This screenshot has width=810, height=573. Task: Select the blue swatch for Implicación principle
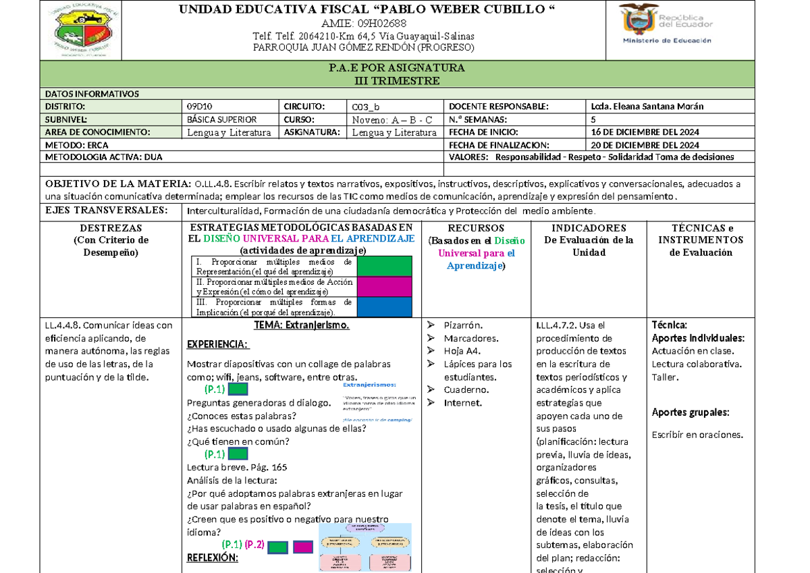(x=384, y=306)
